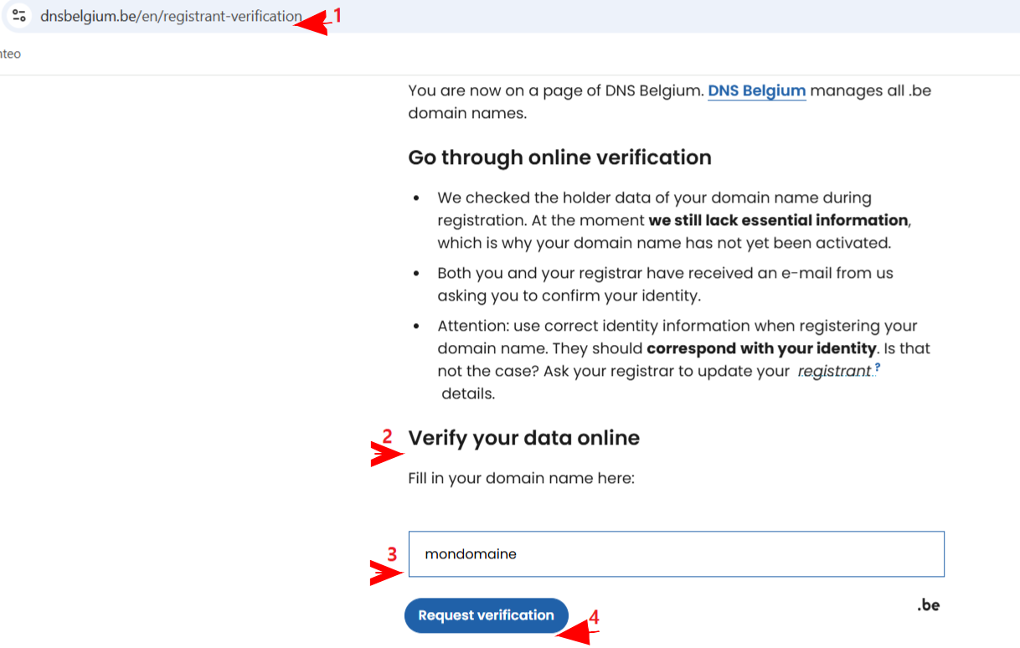Open the partially visible nteo bookmark

pos(10,54)
